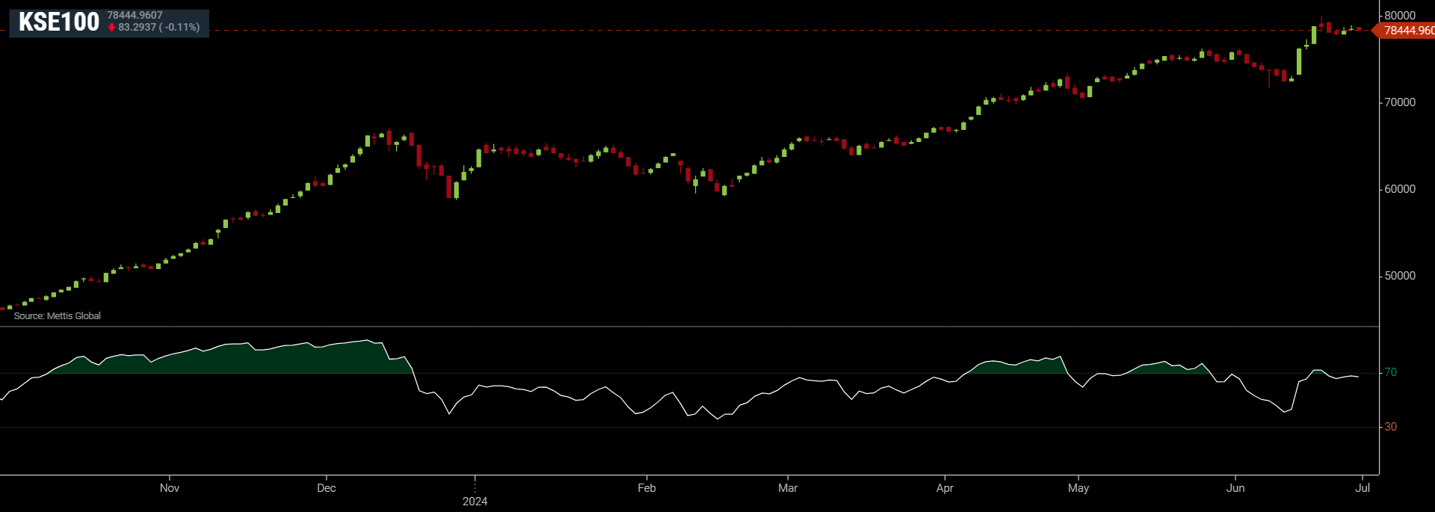Click the 50000 price axis label
1435x512 pixels.
coord(1400,276)
